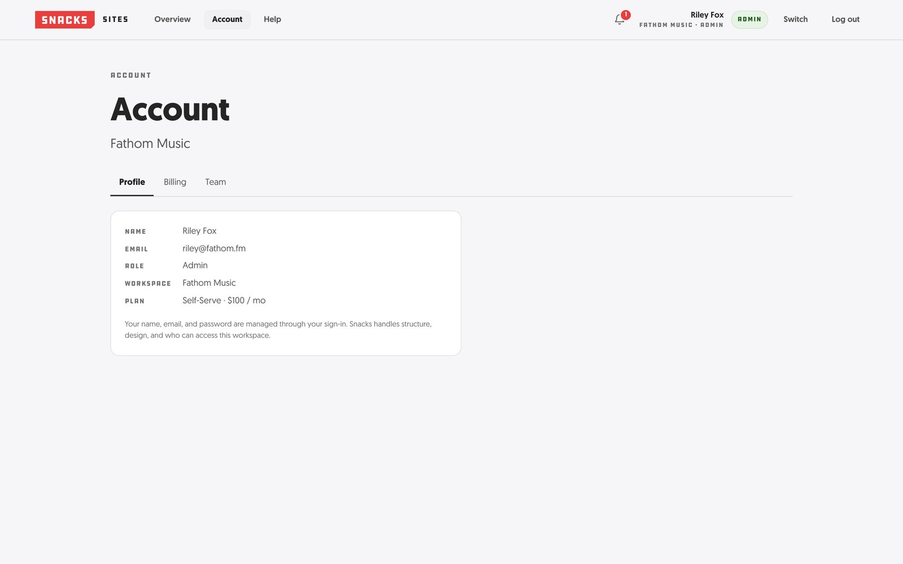Click the Fathom Music workspace value in card

coord(209,283)
